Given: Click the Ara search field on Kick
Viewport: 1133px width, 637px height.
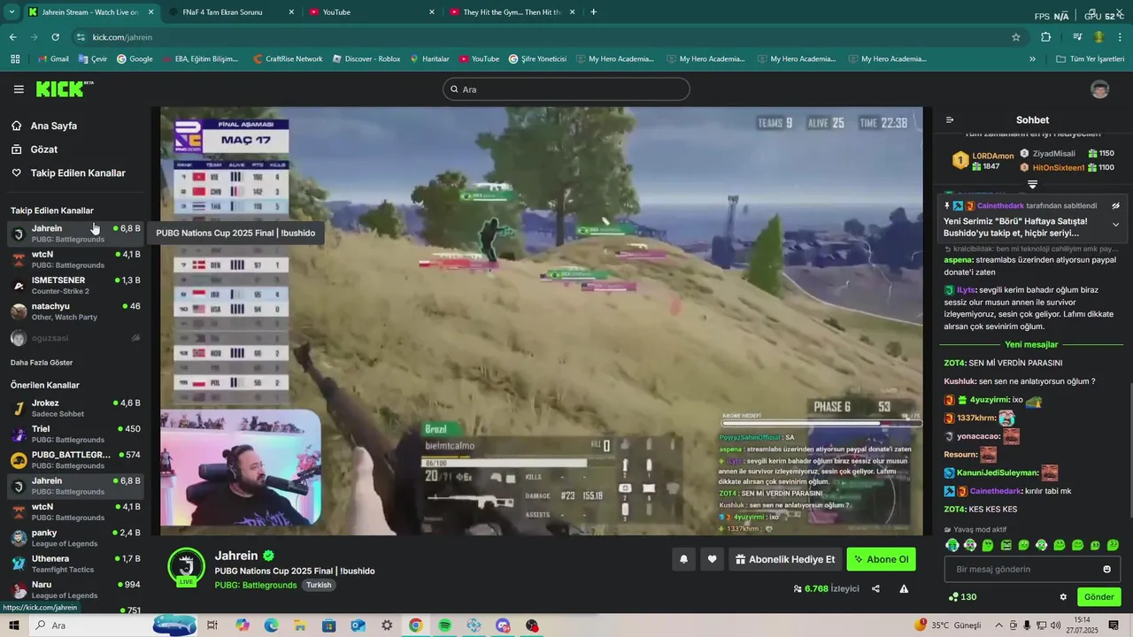Looking at the screenshot, I should pos(566,89).
